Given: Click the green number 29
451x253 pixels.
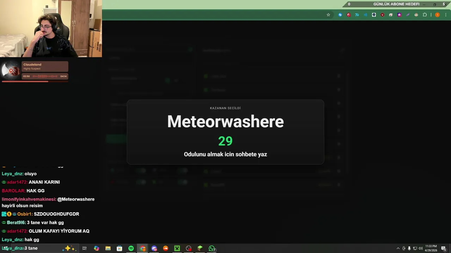Looking at the screenshot, I should coord(225,141).
